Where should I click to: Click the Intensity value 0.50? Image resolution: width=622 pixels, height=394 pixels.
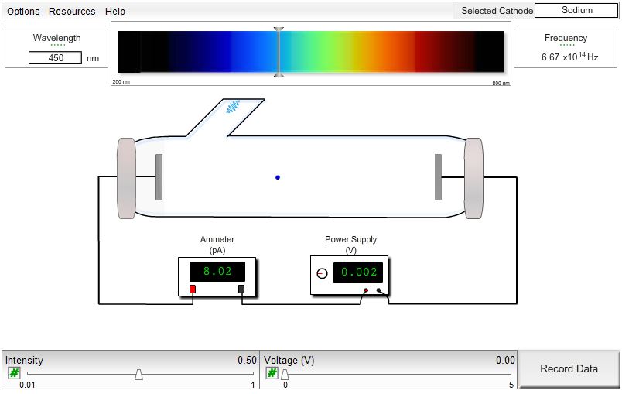(247, 360)
